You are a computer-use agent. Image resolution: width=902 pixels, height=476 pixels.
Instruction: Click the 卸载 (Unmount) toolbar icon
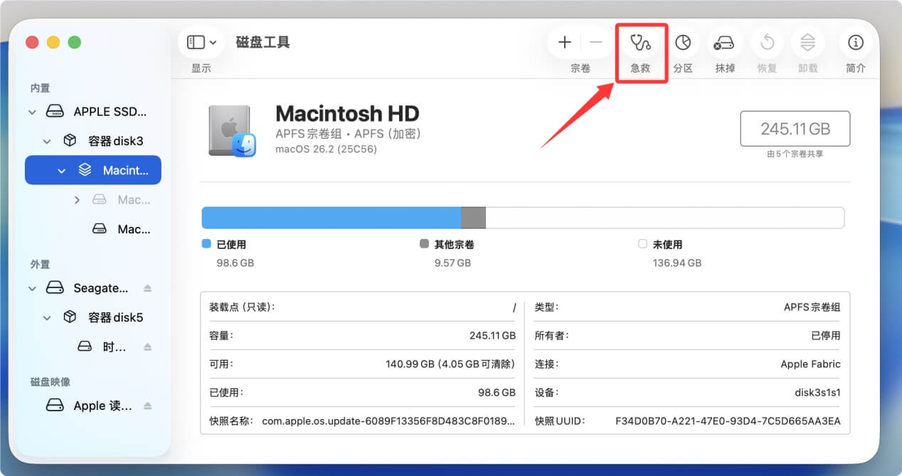tap(807, 43)
